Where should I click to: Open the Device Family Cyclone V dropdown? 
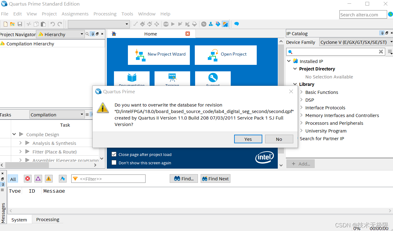tap(356, 42)
